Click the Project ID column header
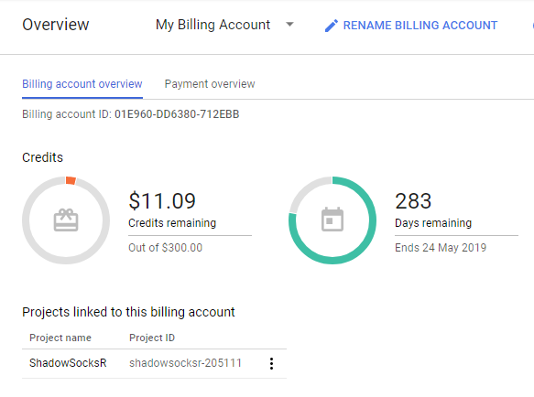The width and height of the screenshot is (534, 397). click(152, 338)
